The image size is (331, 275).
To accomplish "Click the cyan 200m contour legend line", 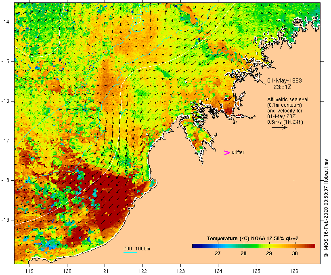I will [130, 252].
